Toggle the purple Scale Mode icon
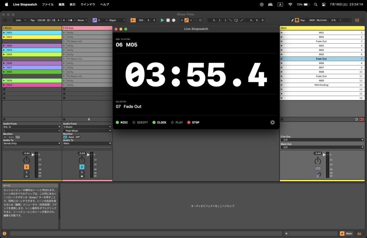The image size is (367, 238). 95,20
